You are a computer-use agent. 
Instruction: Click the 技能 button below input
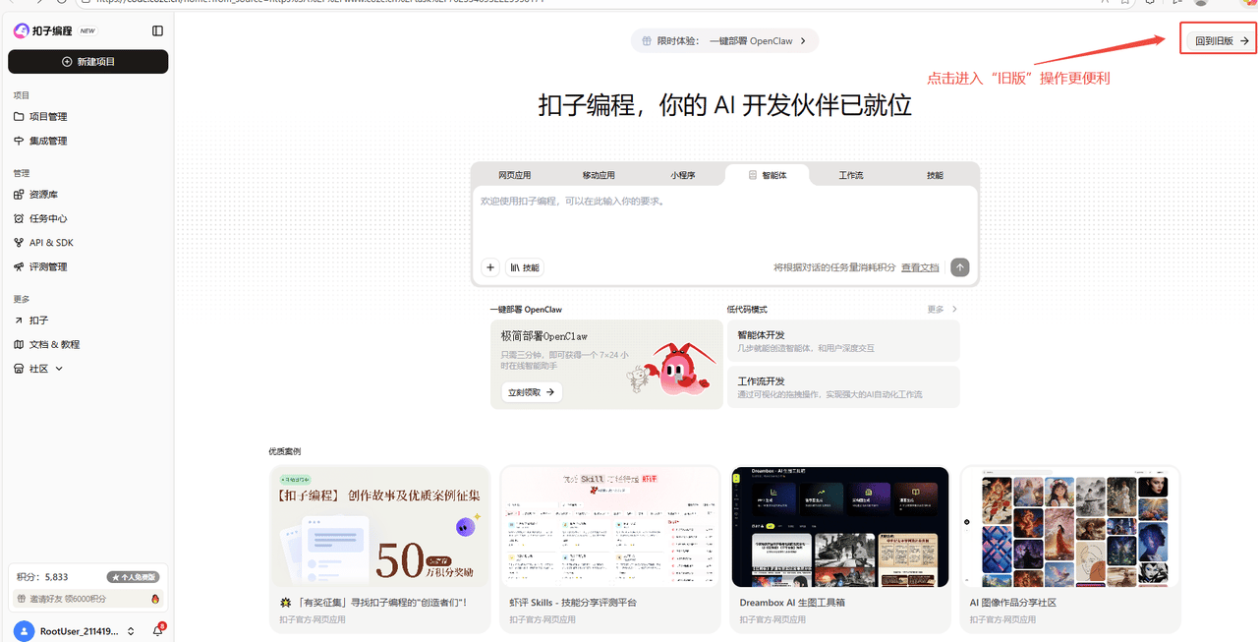(x=524, y=267)
